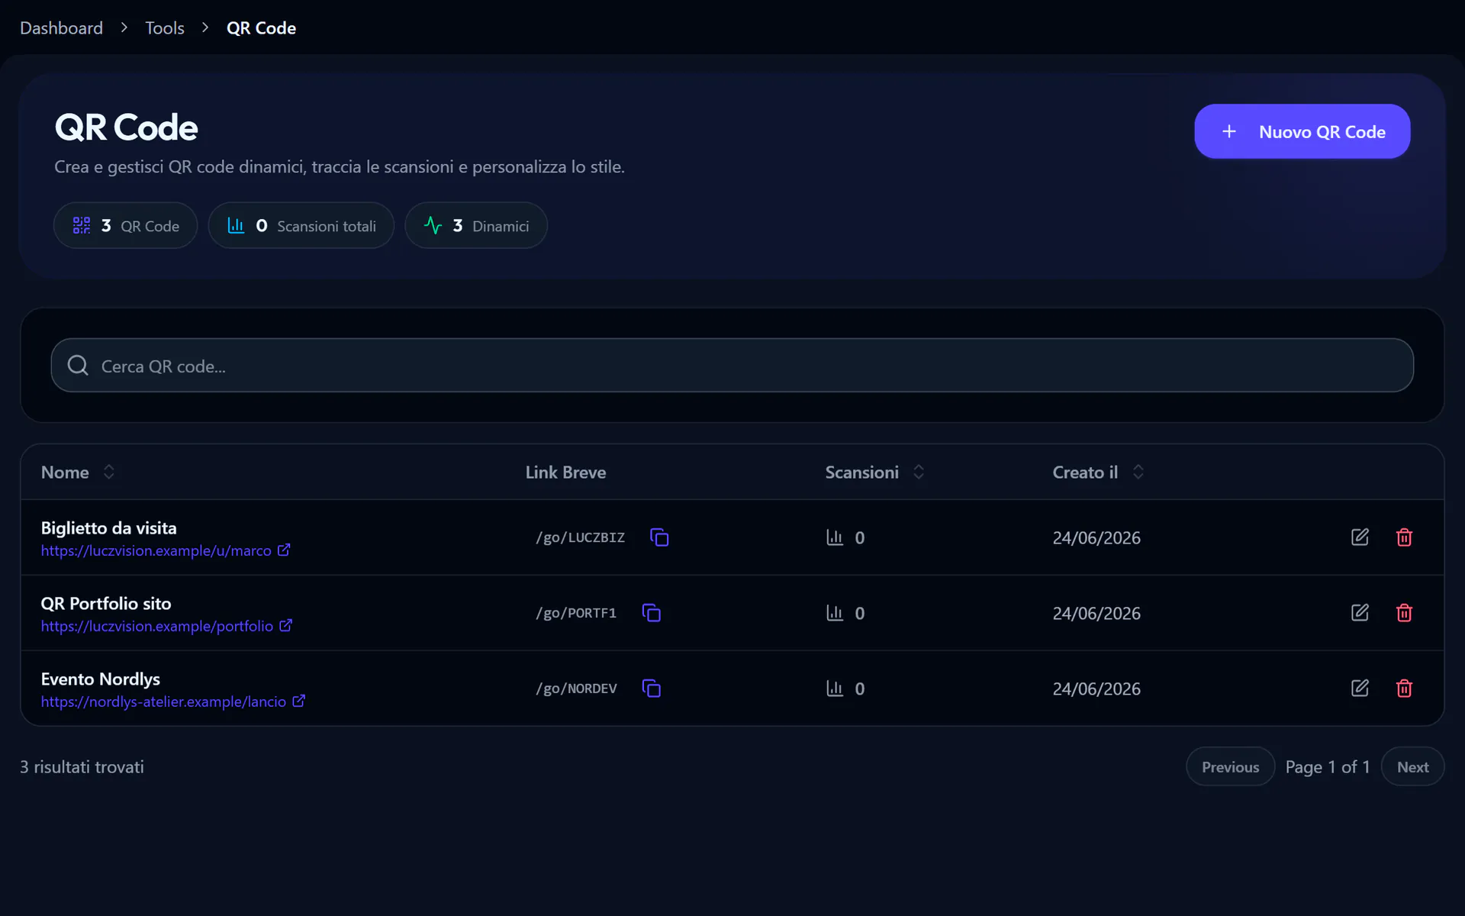Open external link icon for marco URL
Image resolution: width=1465 pixels, height=916 pixels.
click(x=284, y=550)
